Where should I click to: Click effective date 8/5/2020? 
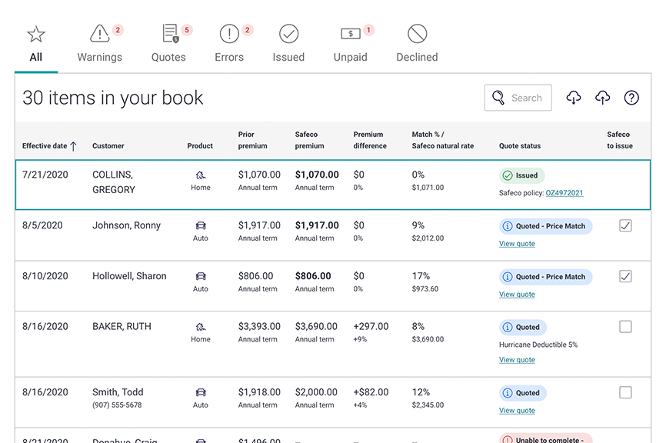pos(42,225)
